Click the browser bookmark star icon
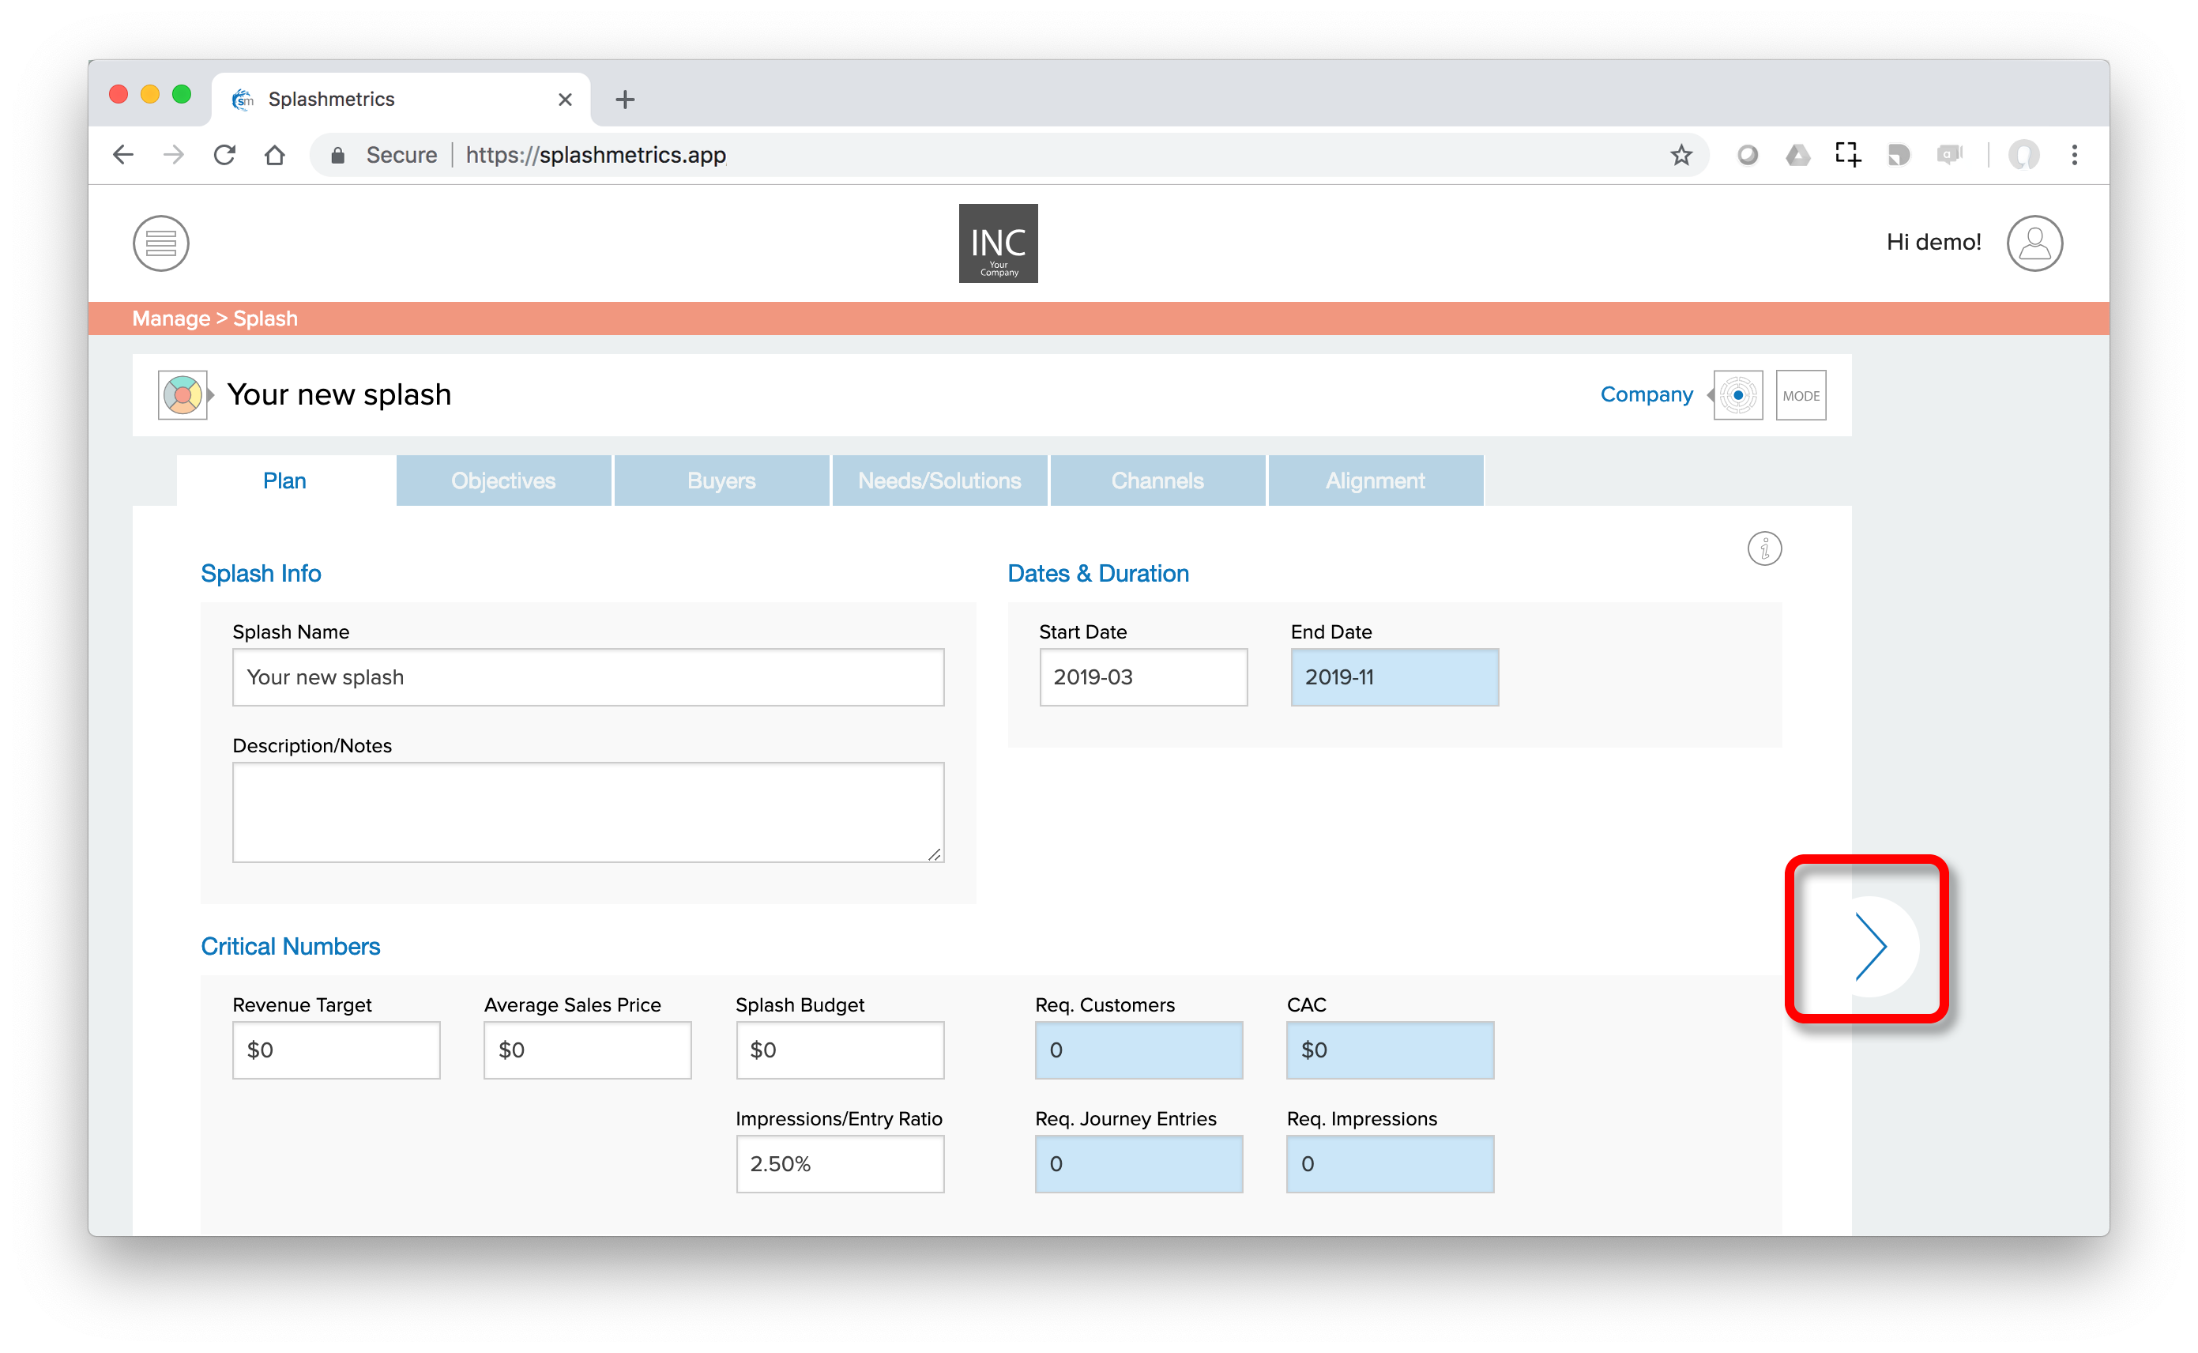 (1683, 154)
